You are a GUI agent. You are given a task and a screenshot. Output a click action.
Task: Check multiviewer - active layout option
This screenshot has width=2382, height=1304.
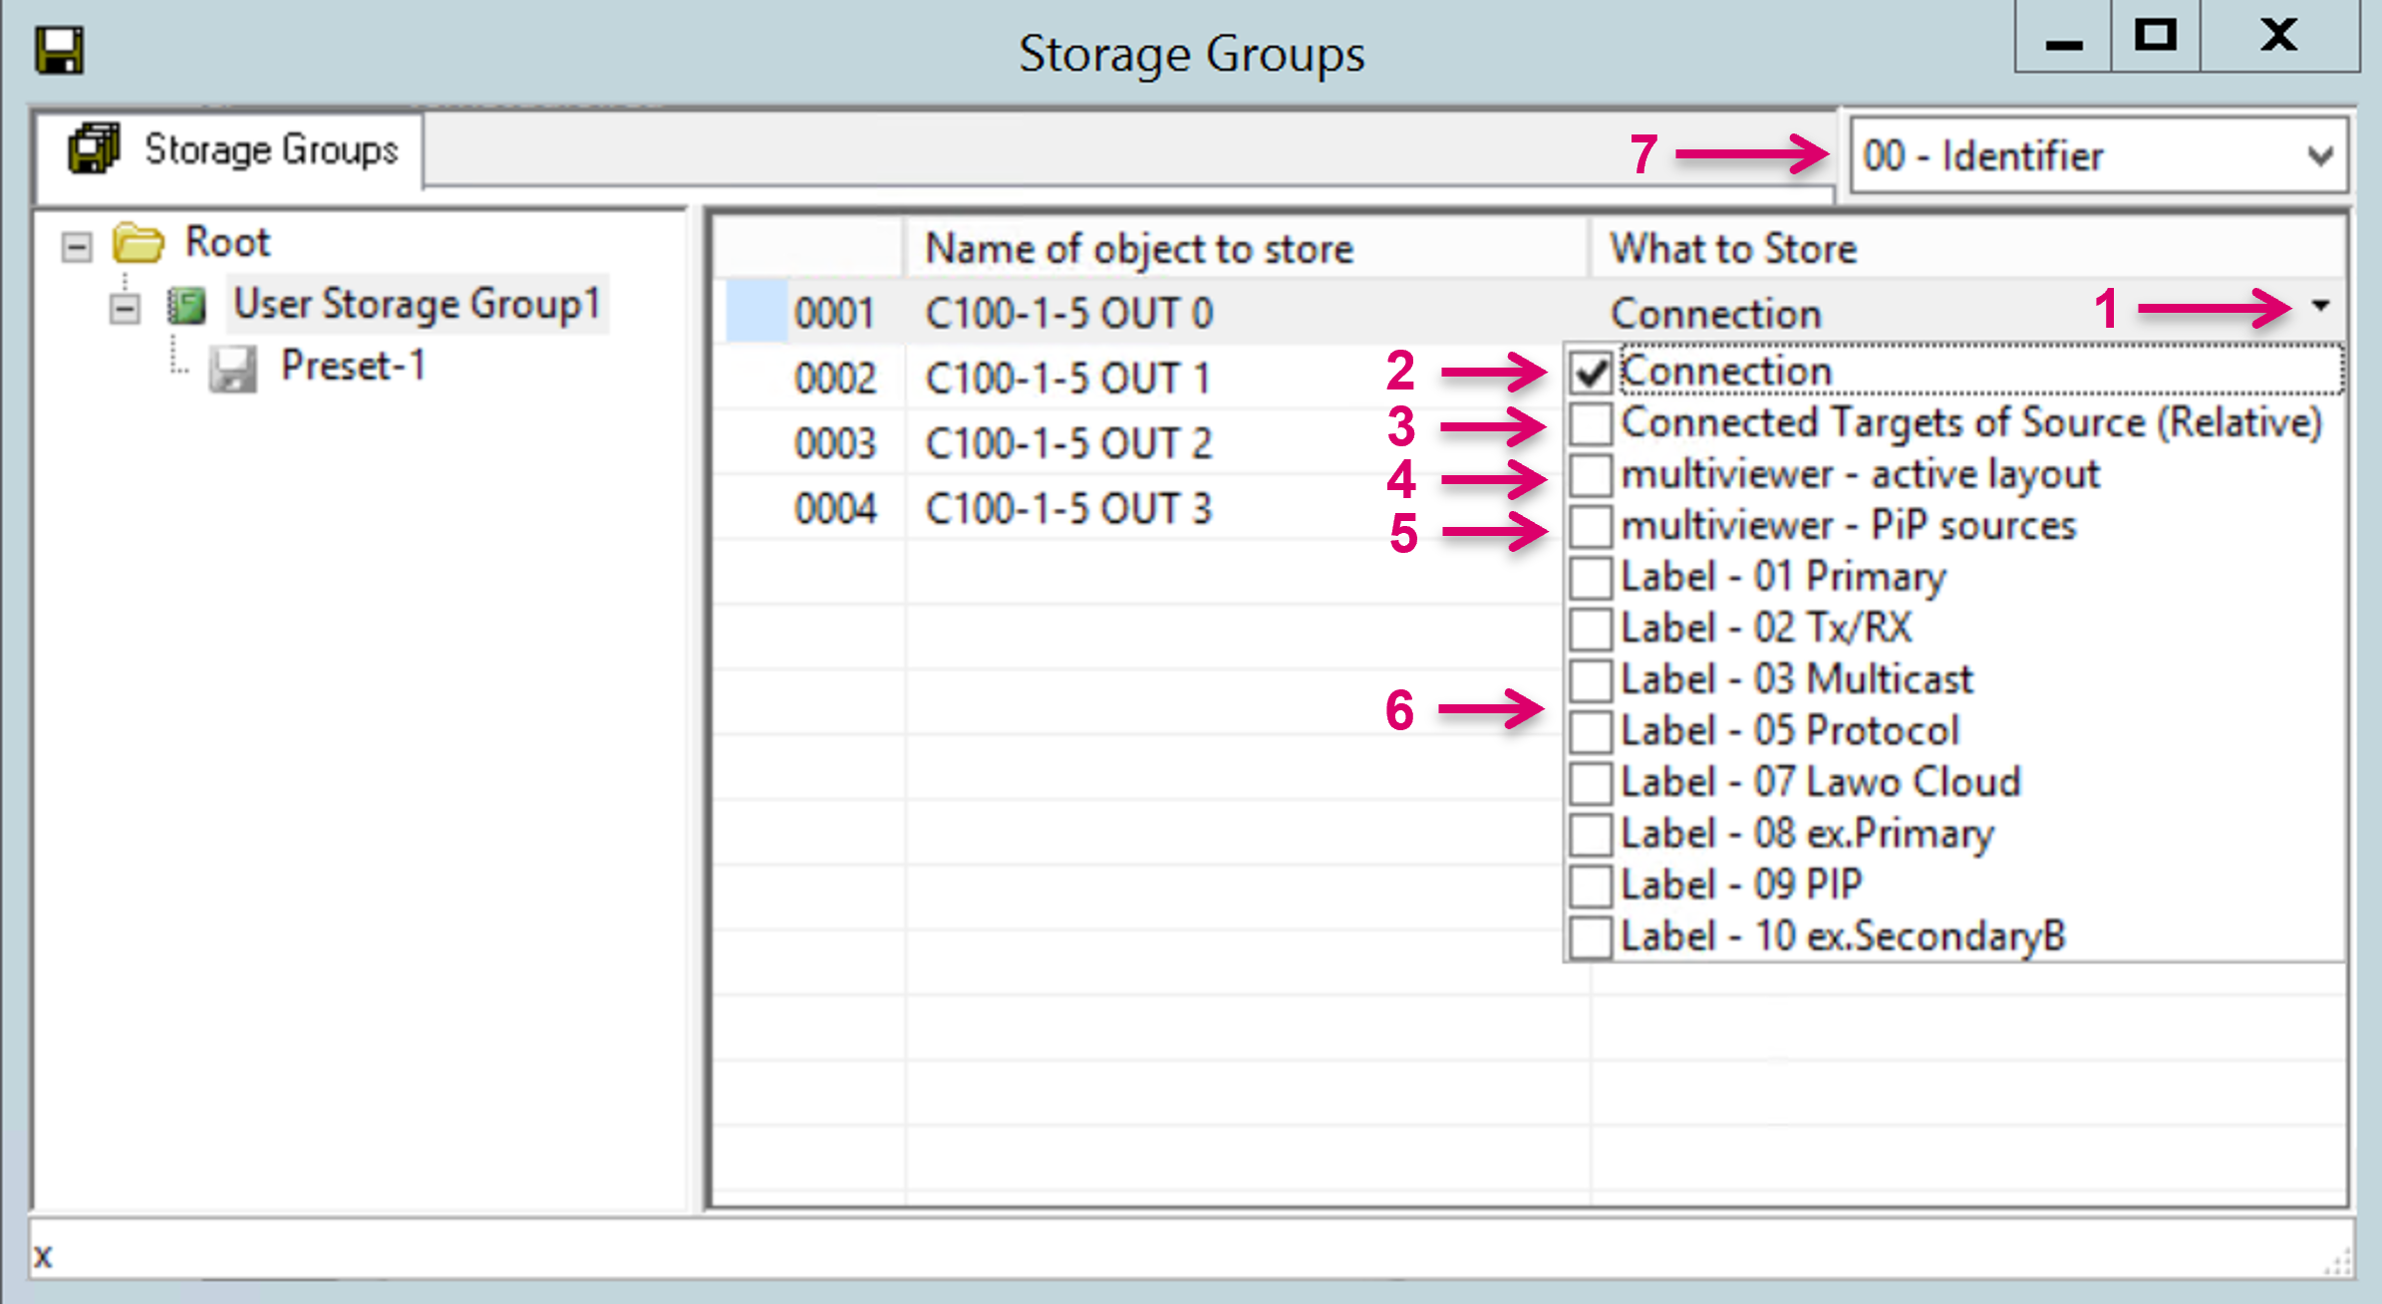(1591, 475)
